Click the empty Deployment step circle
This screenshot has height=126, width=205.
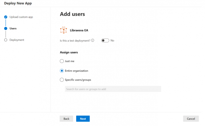[x=6, y=40]
